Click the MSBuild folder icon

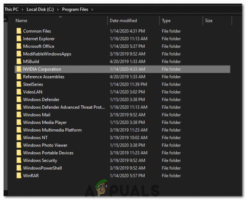pyautogui.click(x=19, y=61)
